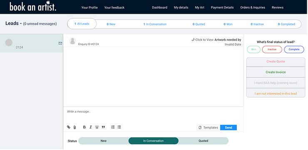Select the In Conversation filter tab
Screen dimensions: 308x150
click(155, 25)
